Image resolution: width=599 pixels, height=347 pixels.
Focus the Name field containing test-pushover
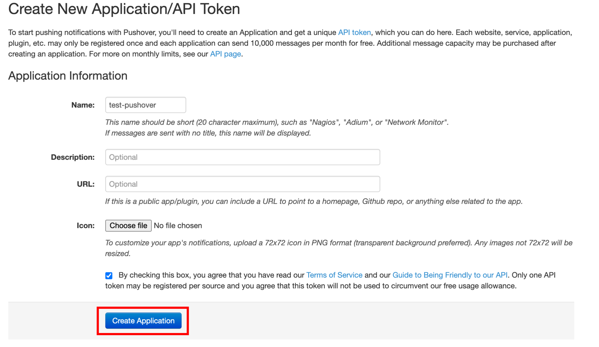(145, 105)
